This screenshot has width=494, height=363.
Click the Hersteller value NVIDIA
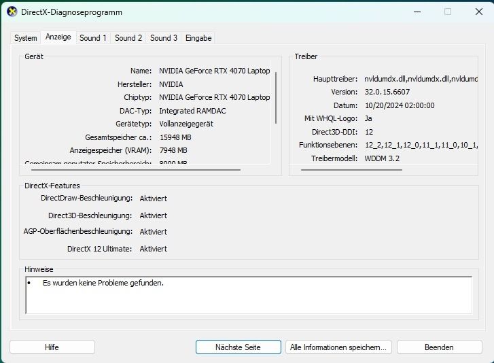(x=171, y=84)
